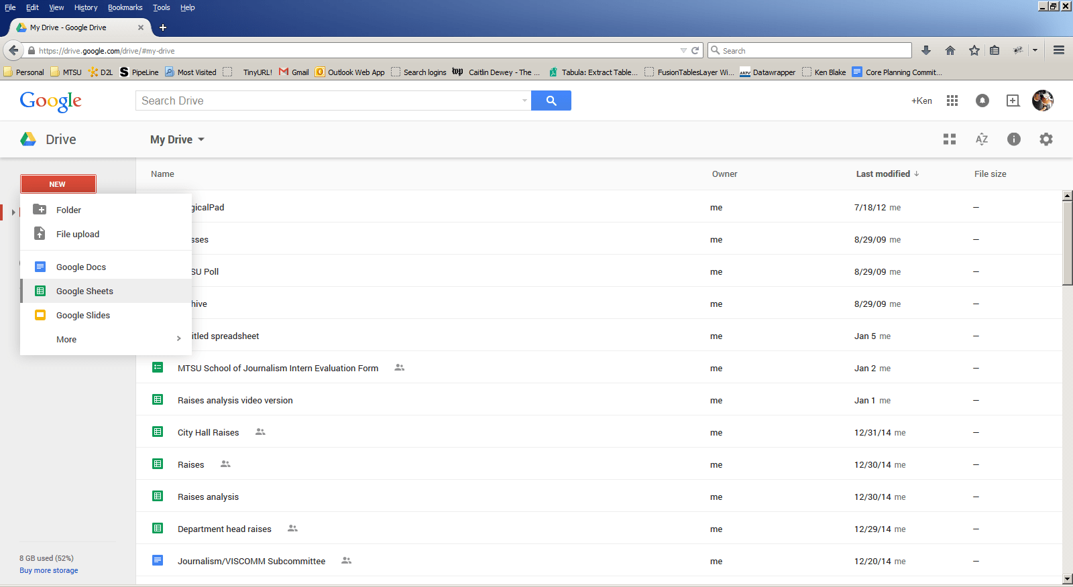Reload the page with refresh icon
Viewport: 1073px width, 587px height.
[695, 50]
